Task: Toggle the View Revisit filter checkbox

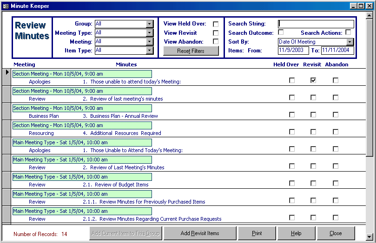Action: [215, 33]
